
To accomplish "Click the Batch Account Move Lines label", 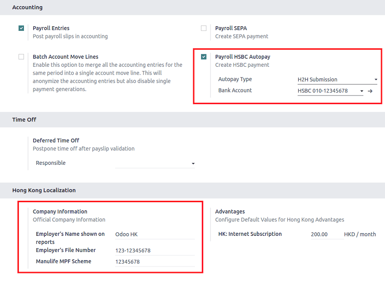I will pyautogui.click(x=66, y=57).
